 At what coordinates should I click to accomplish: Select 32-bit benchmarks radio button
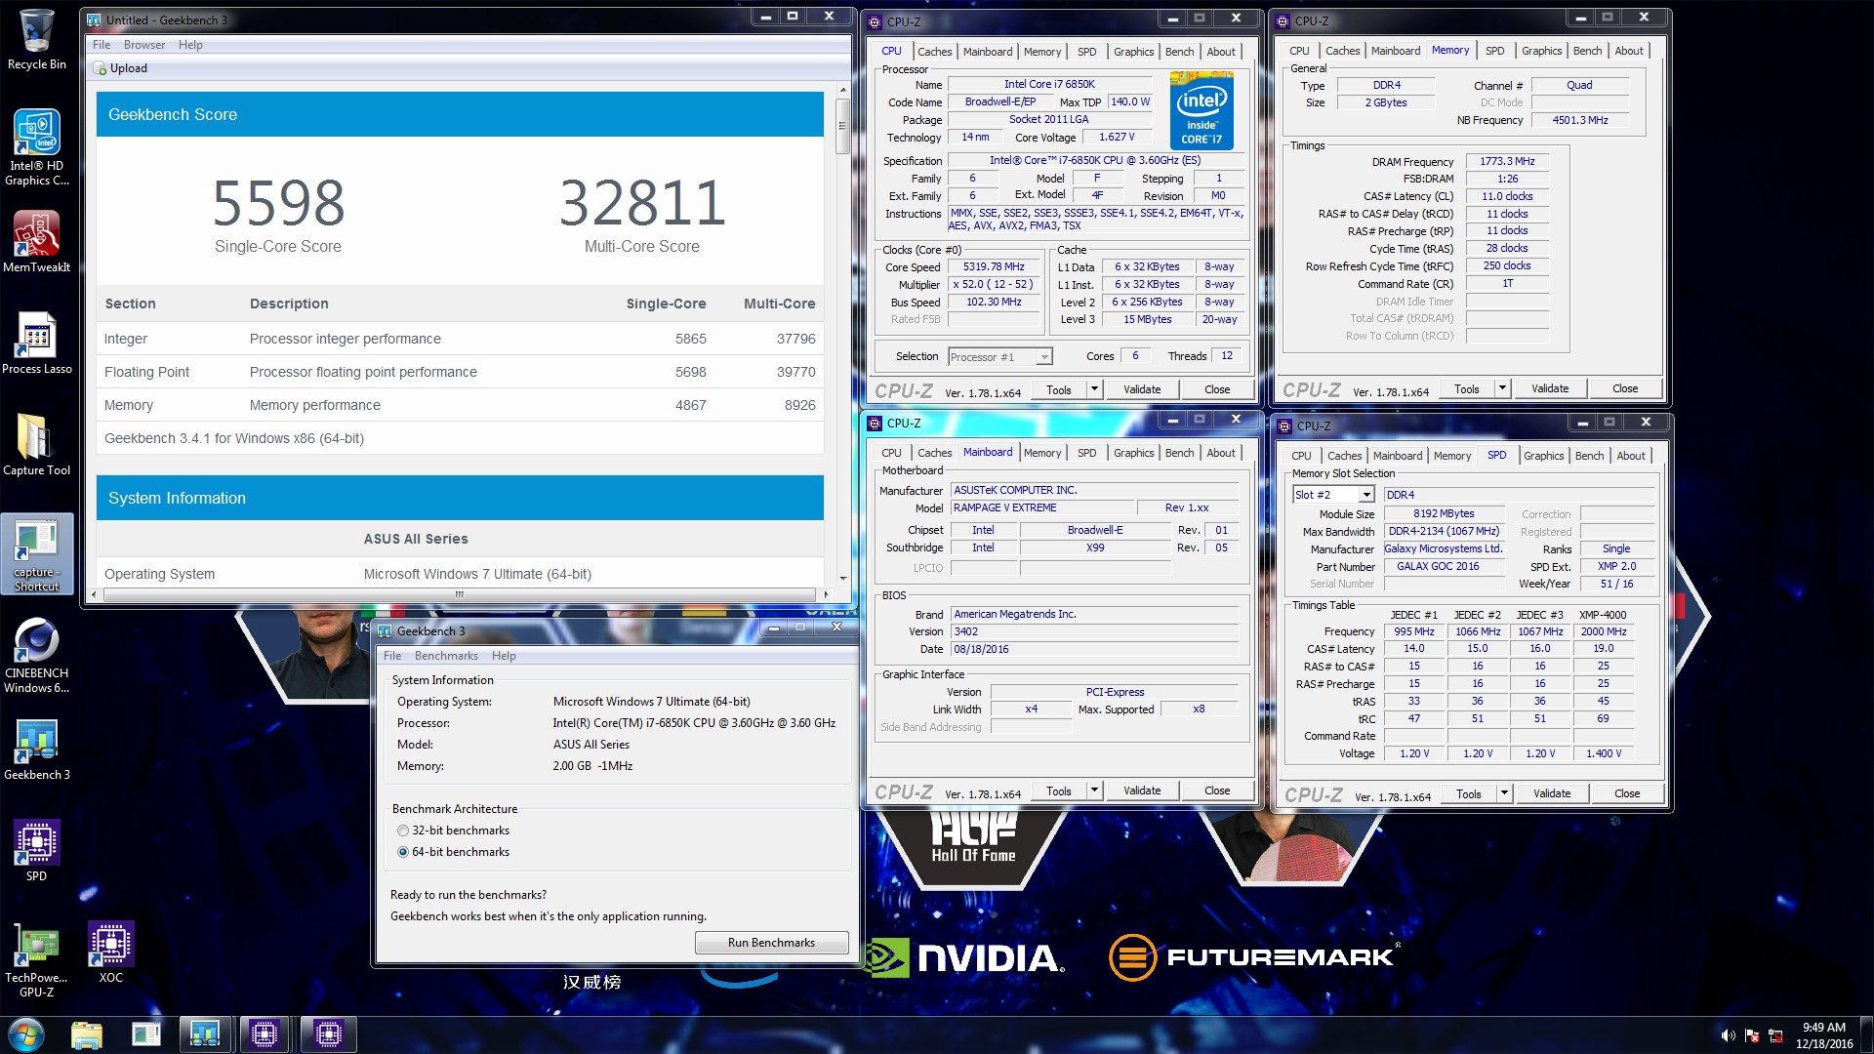pyautogui.click(x=403, y=831)
